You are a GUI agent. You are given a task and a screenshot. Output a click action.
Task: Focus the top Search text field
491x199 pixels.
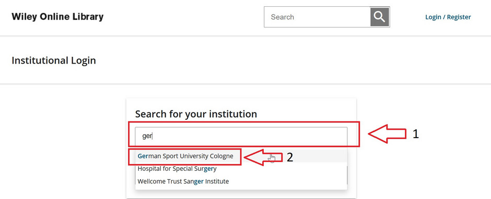[x=317, y=17]
